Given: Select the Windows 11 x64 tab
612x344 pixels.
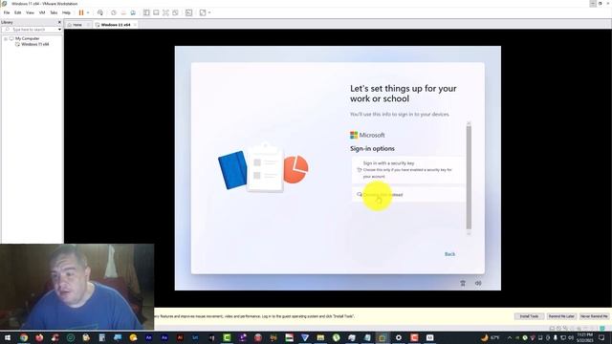Looking at the screenshot, I should pyautogui.click(x=116, y=25).
